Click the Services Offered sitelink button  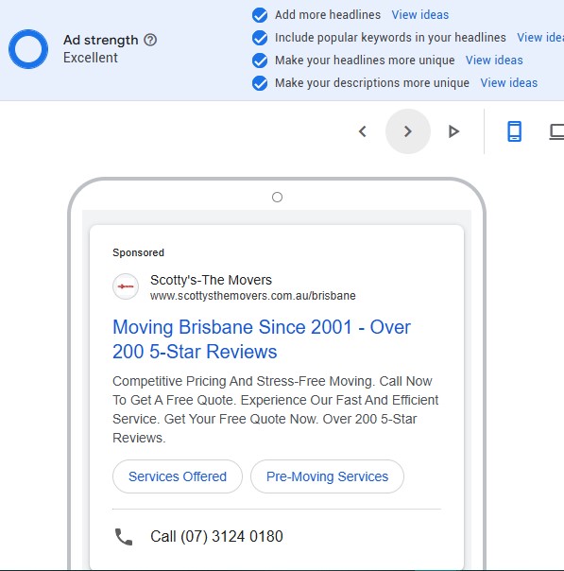(x=178, y=476)
